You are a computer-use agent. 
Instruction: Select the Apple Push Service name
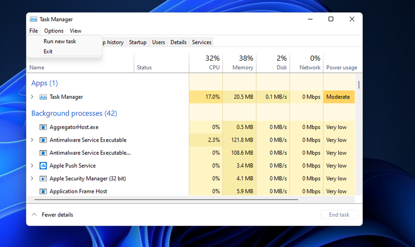73,166
